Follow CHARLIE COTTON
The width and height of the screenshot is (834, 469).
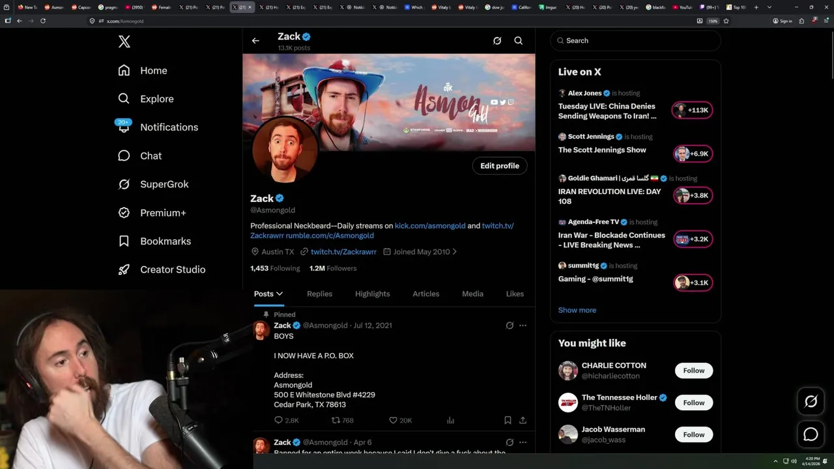click(694, 371)
